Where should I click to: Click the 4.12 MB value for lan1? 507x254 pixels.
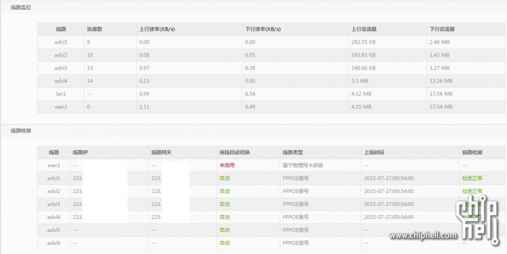[x=361, y=94]
